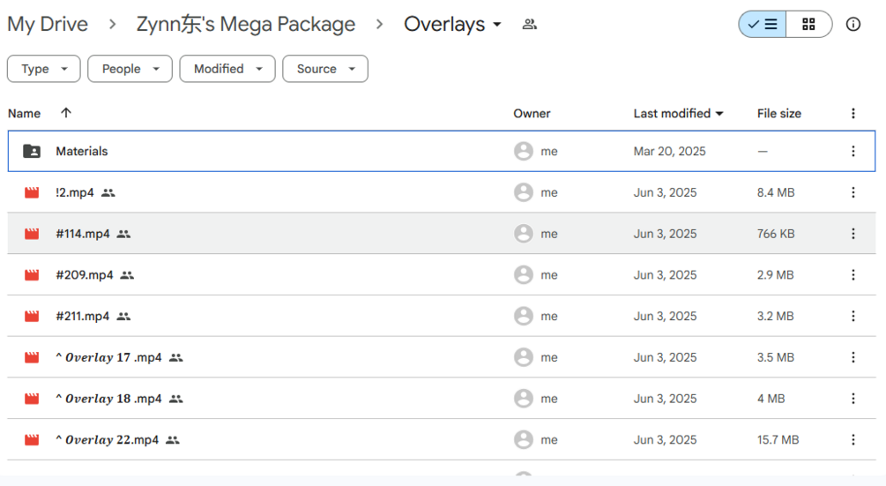Click the video file icon for !2.mp4
Viewport: 886px width, 486px height.
(x=32, y=193)
